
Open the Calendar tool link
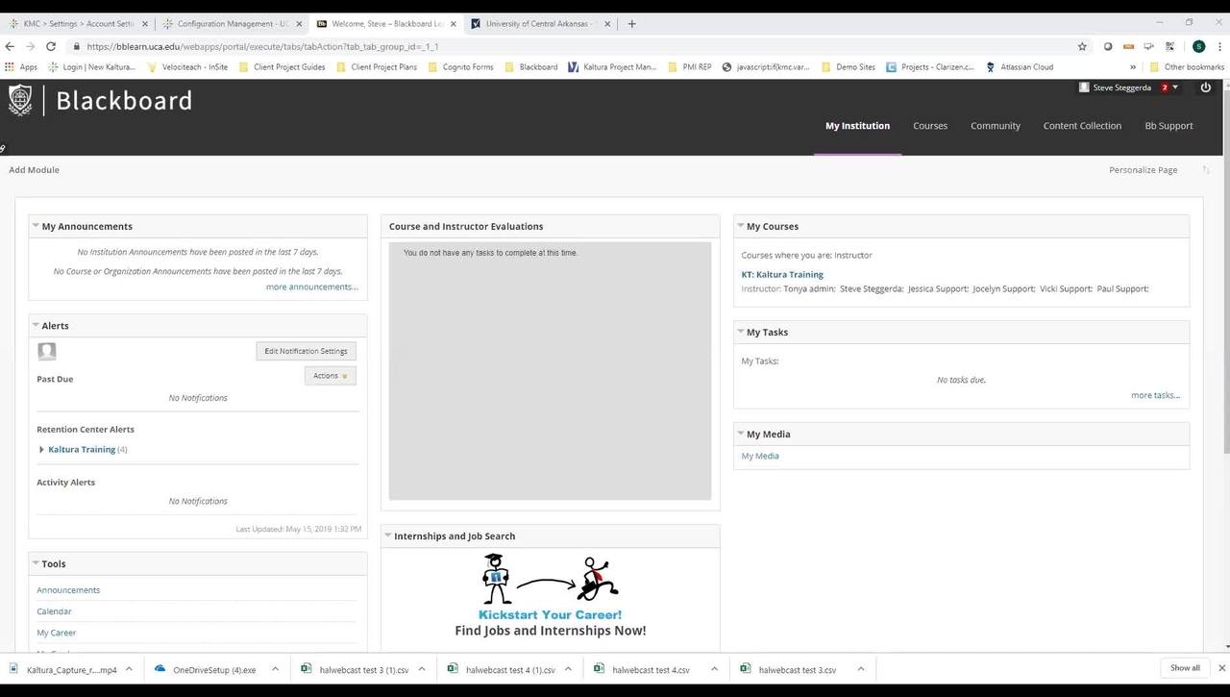point(54,611)
